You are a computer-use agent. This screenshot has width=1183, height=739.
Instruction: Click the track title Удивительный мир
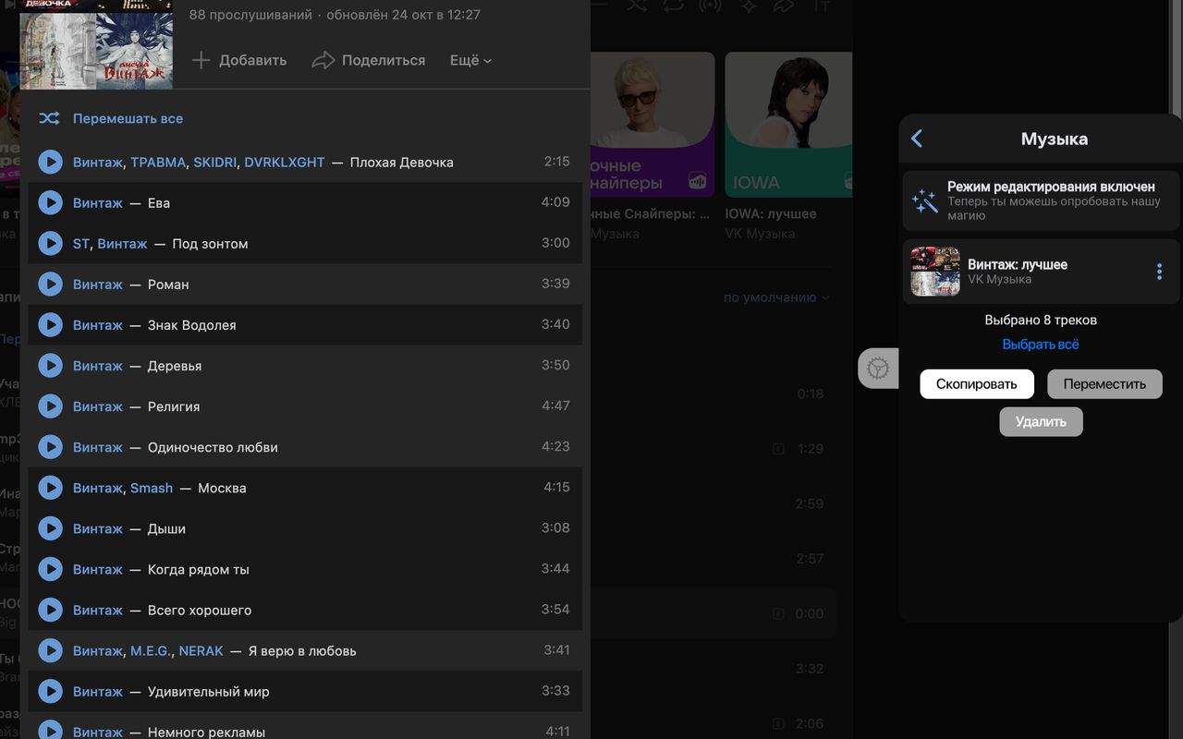pyautogui.click(x=209, y=691)
